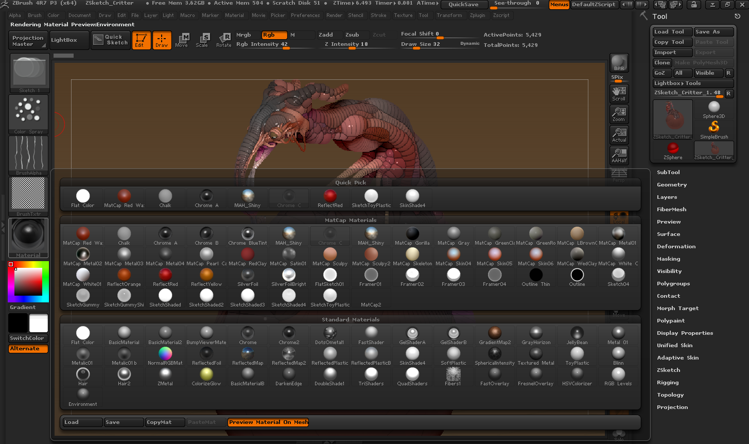This screenshot has width=749, height=444.
Task: Click CopyMat in the material popup
Action: click(165, 422)
